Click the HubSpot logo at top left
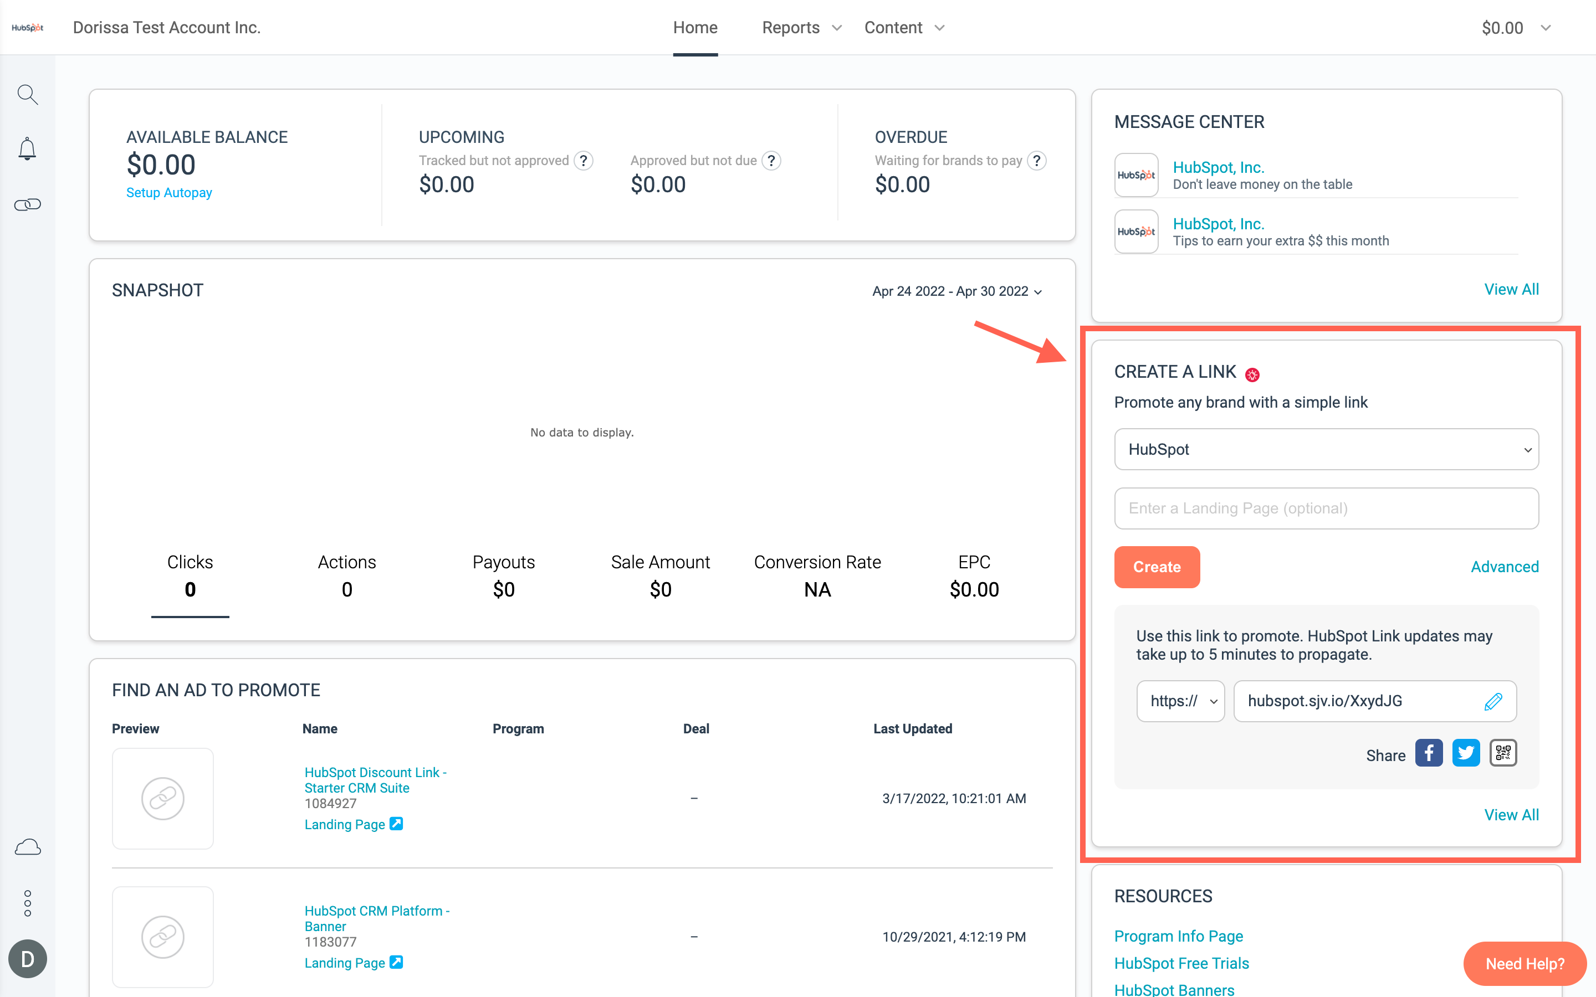This screenshot has height=997, width=1596. [28, 28]
